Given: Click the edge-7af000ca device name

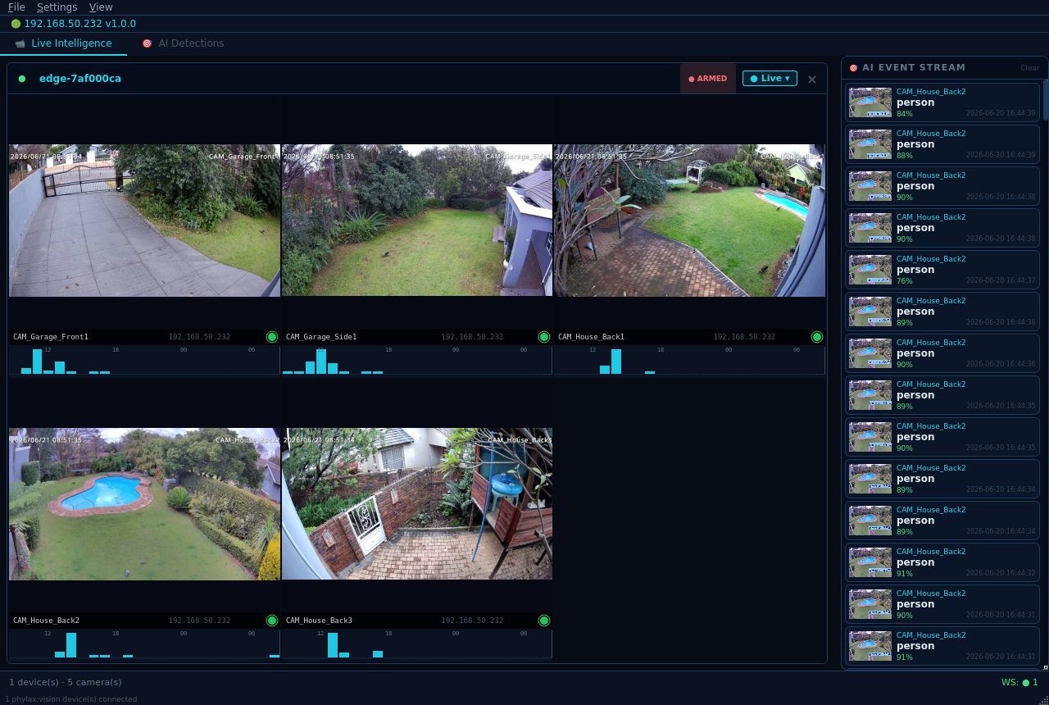Looking at the screenshot, I should point(80,79).
